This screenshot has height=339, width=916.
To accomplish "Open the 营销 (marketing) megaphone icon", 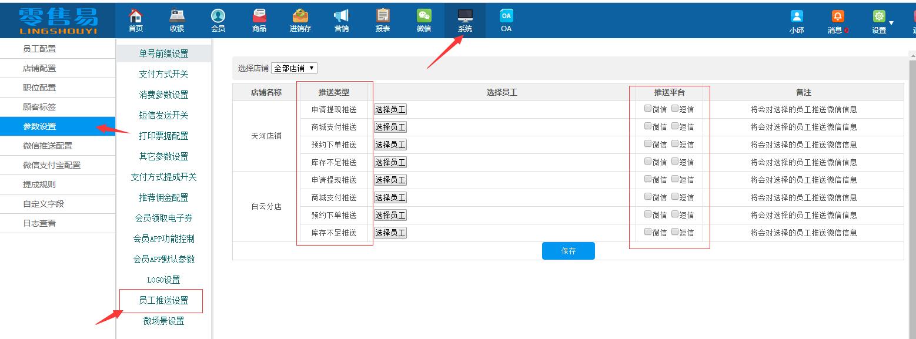I will click(341, 19).
